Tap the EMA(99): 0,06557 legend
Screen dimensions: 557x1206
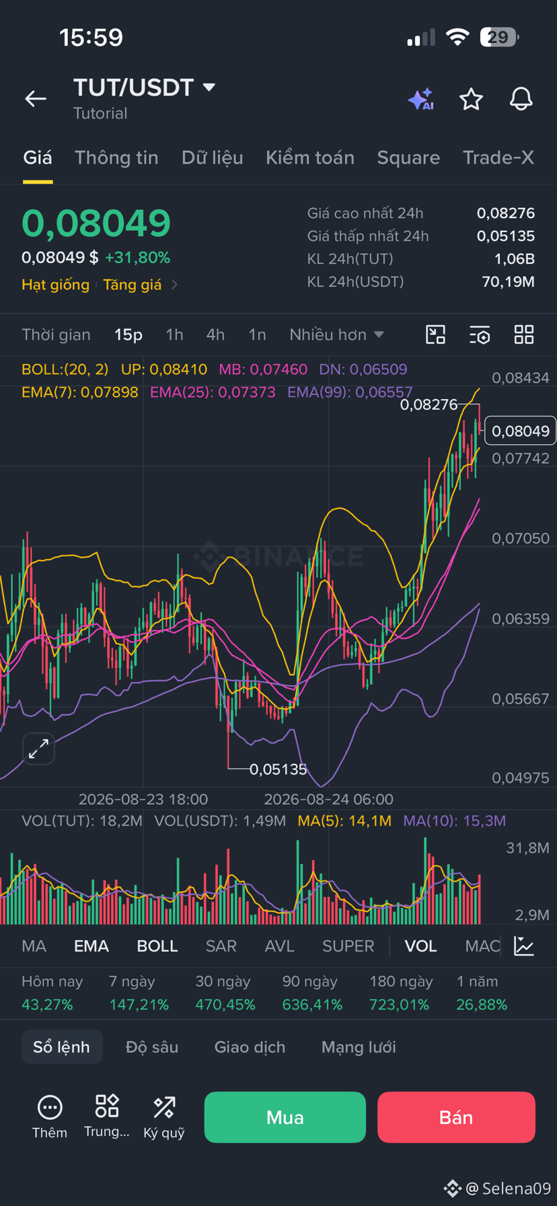(350, 392)
